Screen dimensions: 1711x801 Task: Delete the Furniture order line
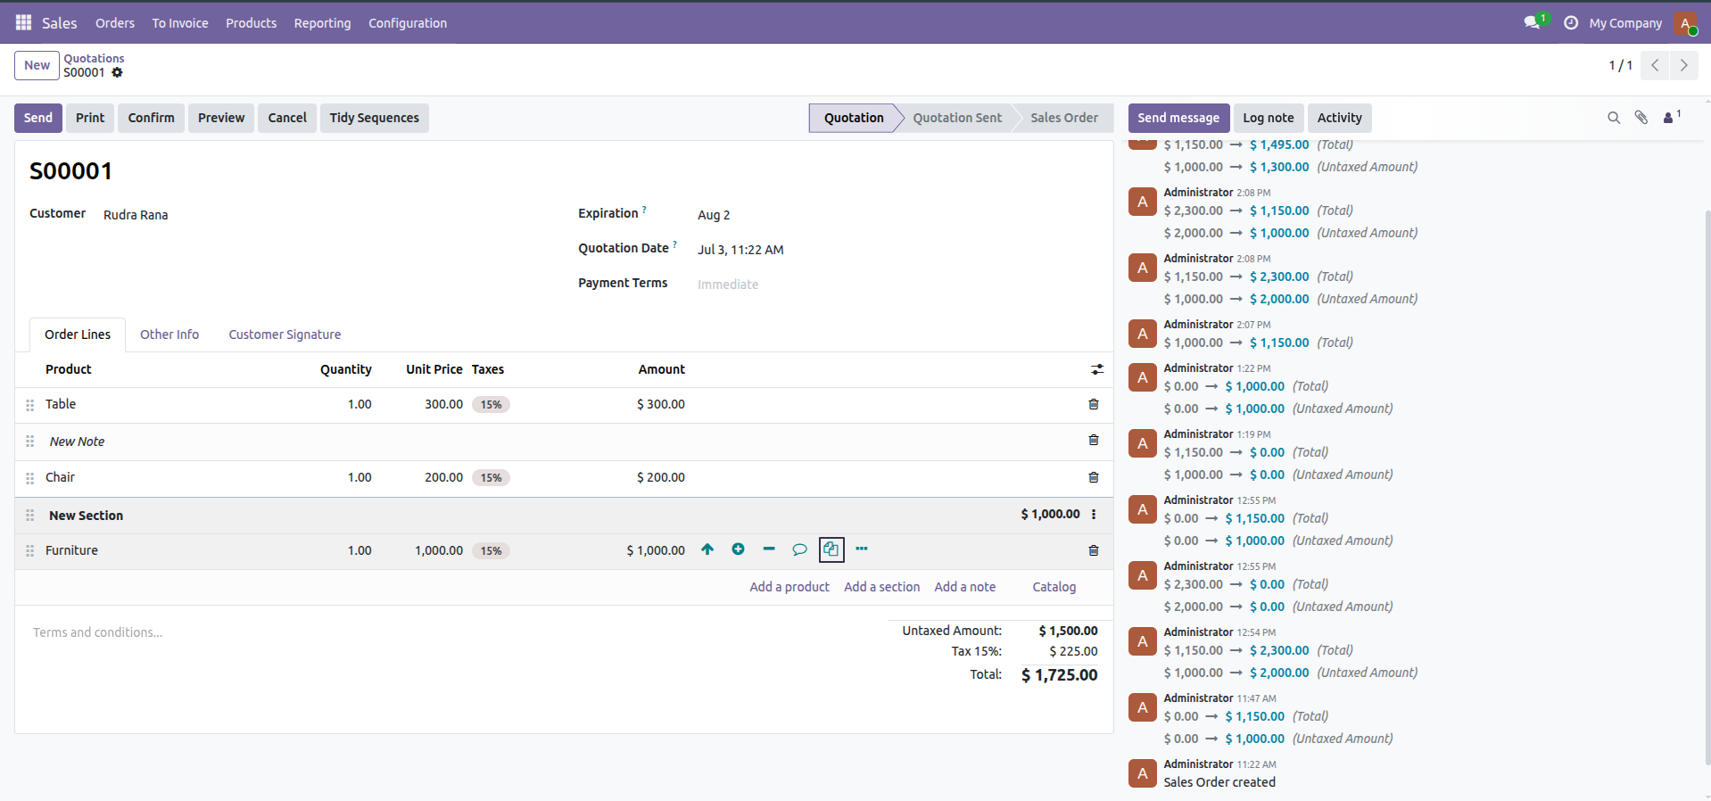pyautogui.click(x=1094, y=550)
